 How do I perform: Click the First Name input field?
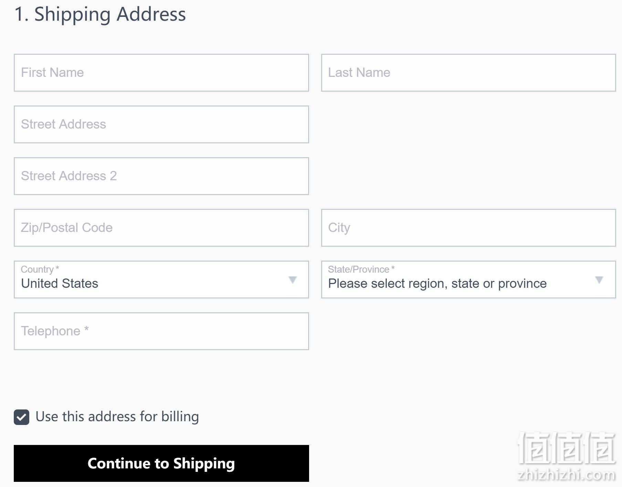tap(161, 73)
